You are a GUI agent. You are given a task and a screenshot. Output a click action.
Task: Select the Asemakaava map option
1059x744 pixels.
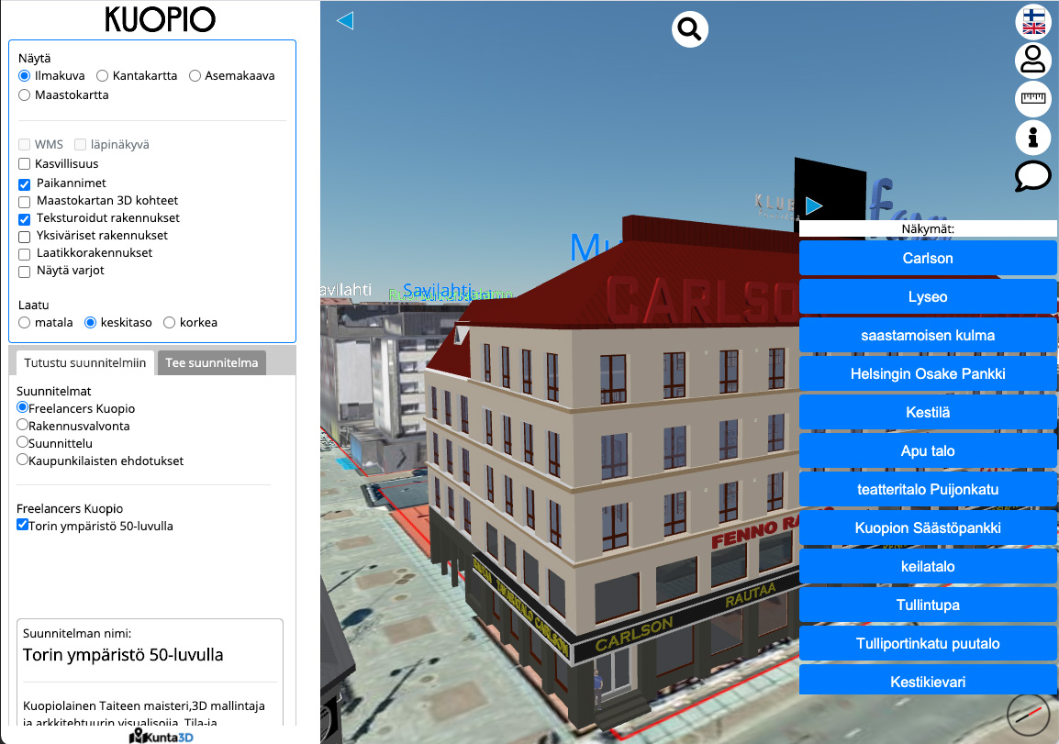(193, 75)
